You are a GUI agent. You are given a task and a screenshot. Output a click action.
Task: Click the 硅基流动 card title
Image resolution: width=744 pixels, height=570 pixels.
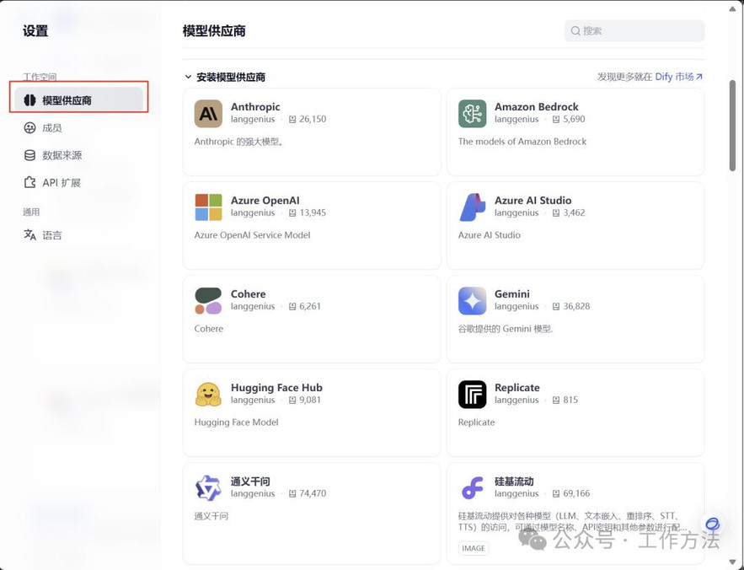pyautogui.click(x=514, y=481)
